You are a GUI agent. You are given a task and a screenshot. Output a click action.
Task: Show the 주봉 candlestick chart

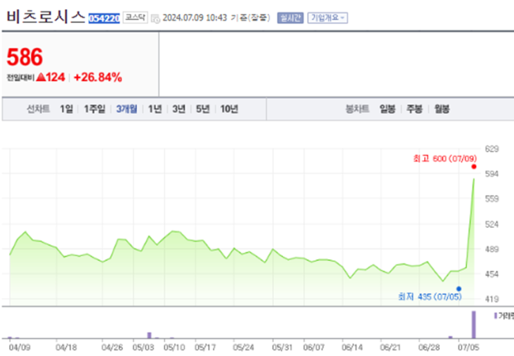414,109
